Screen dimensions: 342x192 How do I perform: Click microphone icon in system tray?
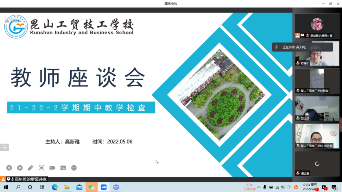tap(264, 187)
